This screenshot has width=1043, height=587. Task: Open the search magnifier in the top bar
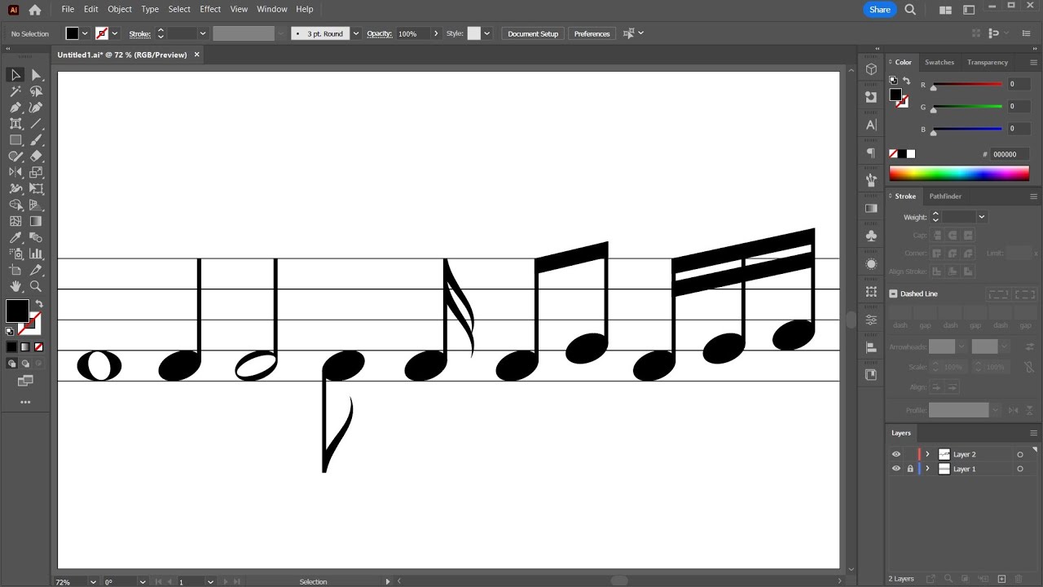[910, 10]
